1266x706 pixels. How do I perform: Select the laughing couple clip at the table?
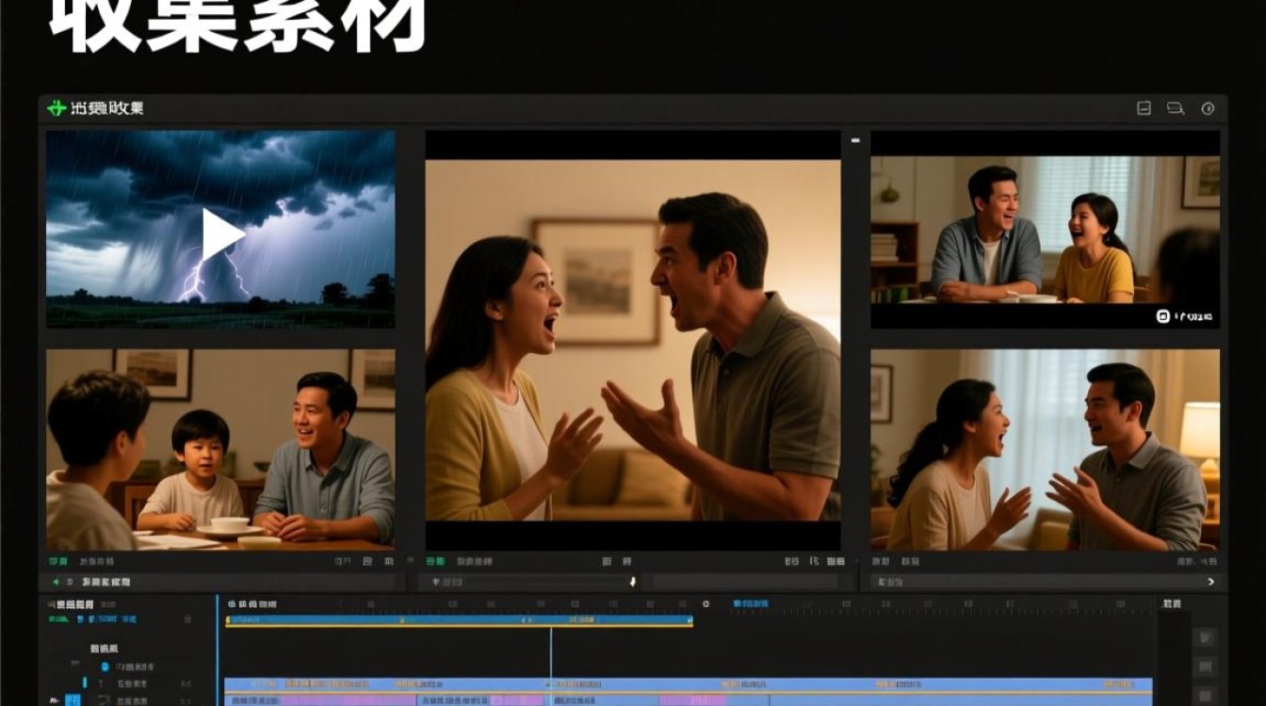coord(1045,230)
